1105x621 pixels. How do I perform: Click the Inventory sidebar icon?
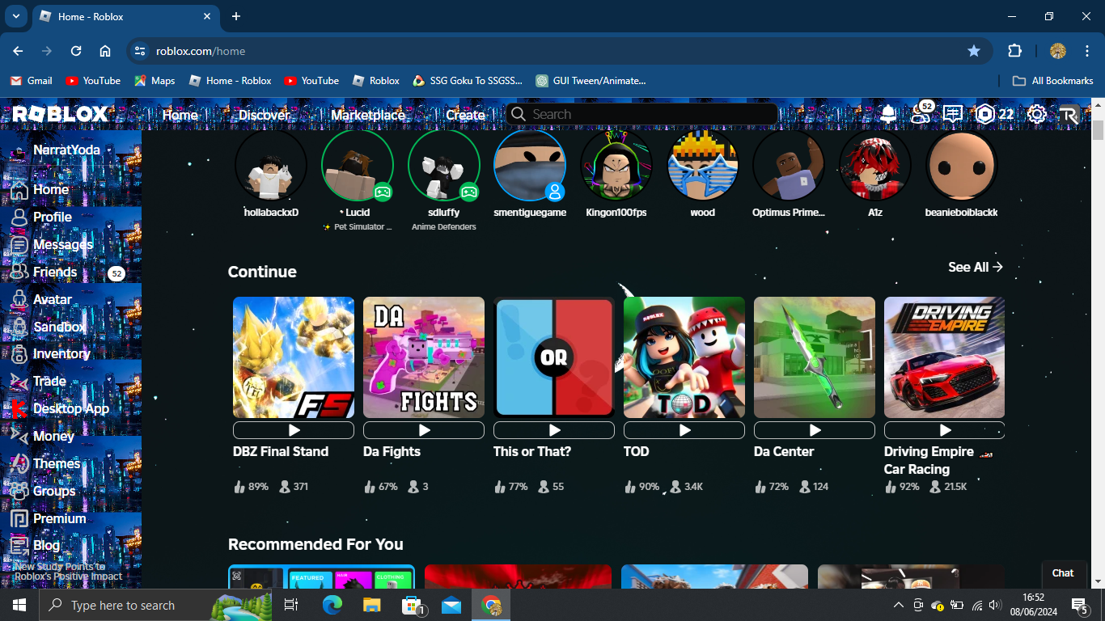19,354
